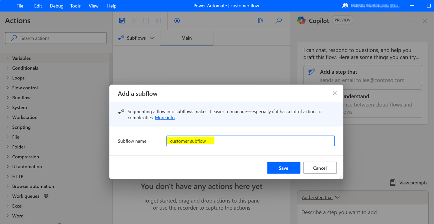Click the Save button in Add a subflow dialog
This screenshot has height=224, width=434.
pos(283,168)
